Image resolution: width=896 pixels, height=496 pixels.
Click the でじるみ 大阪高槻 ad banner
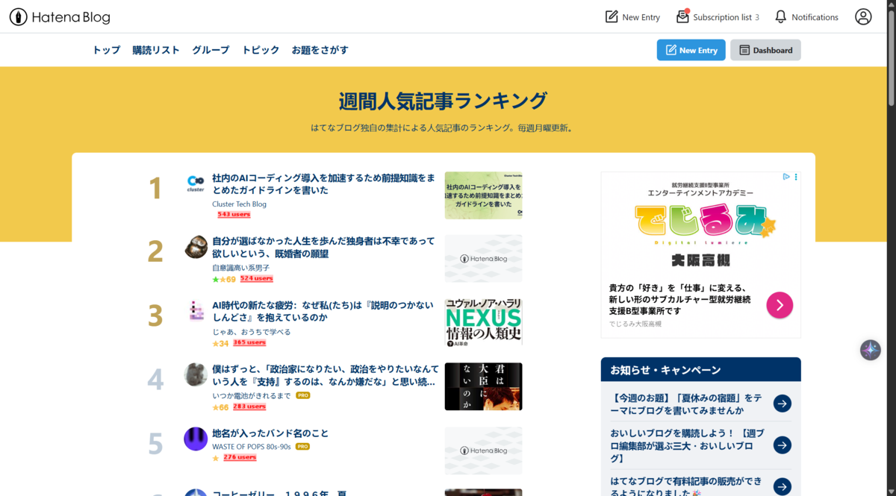click(x=700, y=255)
